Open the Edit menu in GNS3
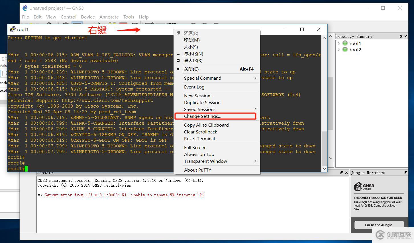 point(37,17)
